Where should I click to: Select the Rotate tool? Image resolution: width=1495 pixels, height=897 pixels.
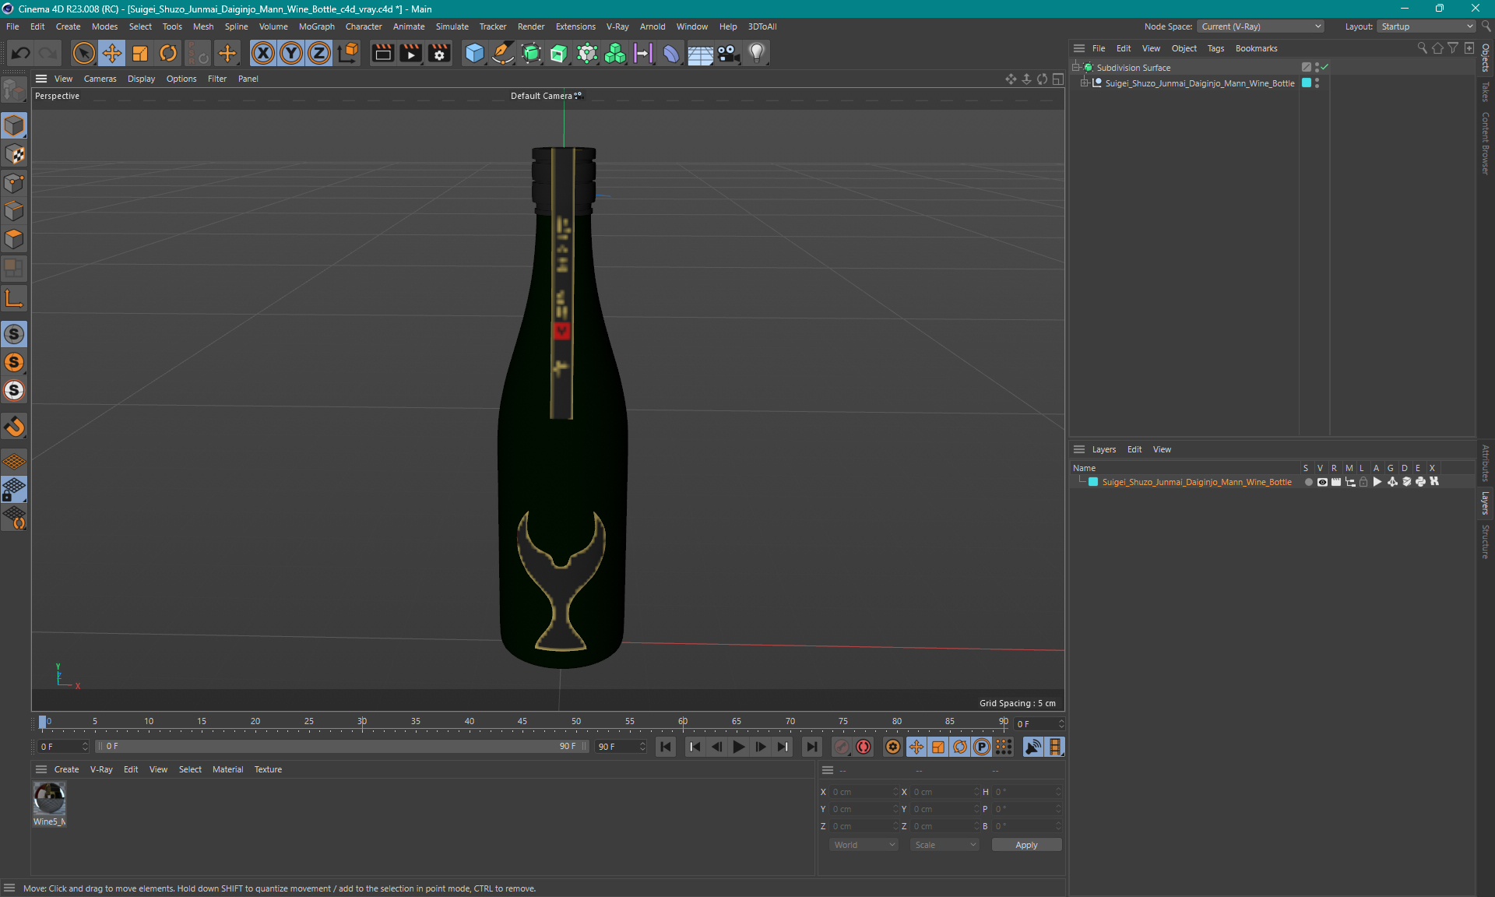168,53
